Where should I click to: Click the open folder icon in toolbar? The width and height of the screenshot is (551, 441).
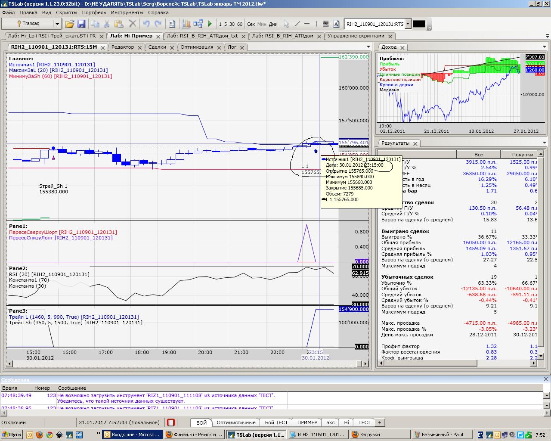pos(69,24)
